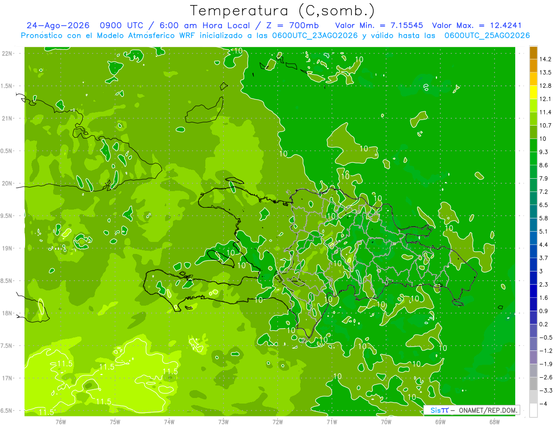Screen dimensions: 555x428
Task: Click the 17N latitude axis label
Action: (7, 378)
